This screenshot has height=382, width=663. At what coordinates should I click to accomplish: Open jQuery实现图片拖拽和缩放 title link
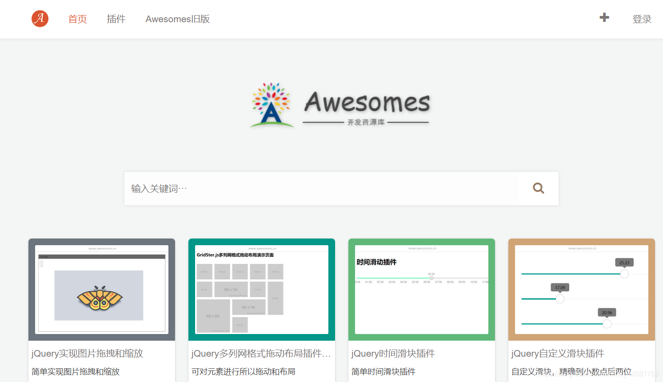coord(88,354)
